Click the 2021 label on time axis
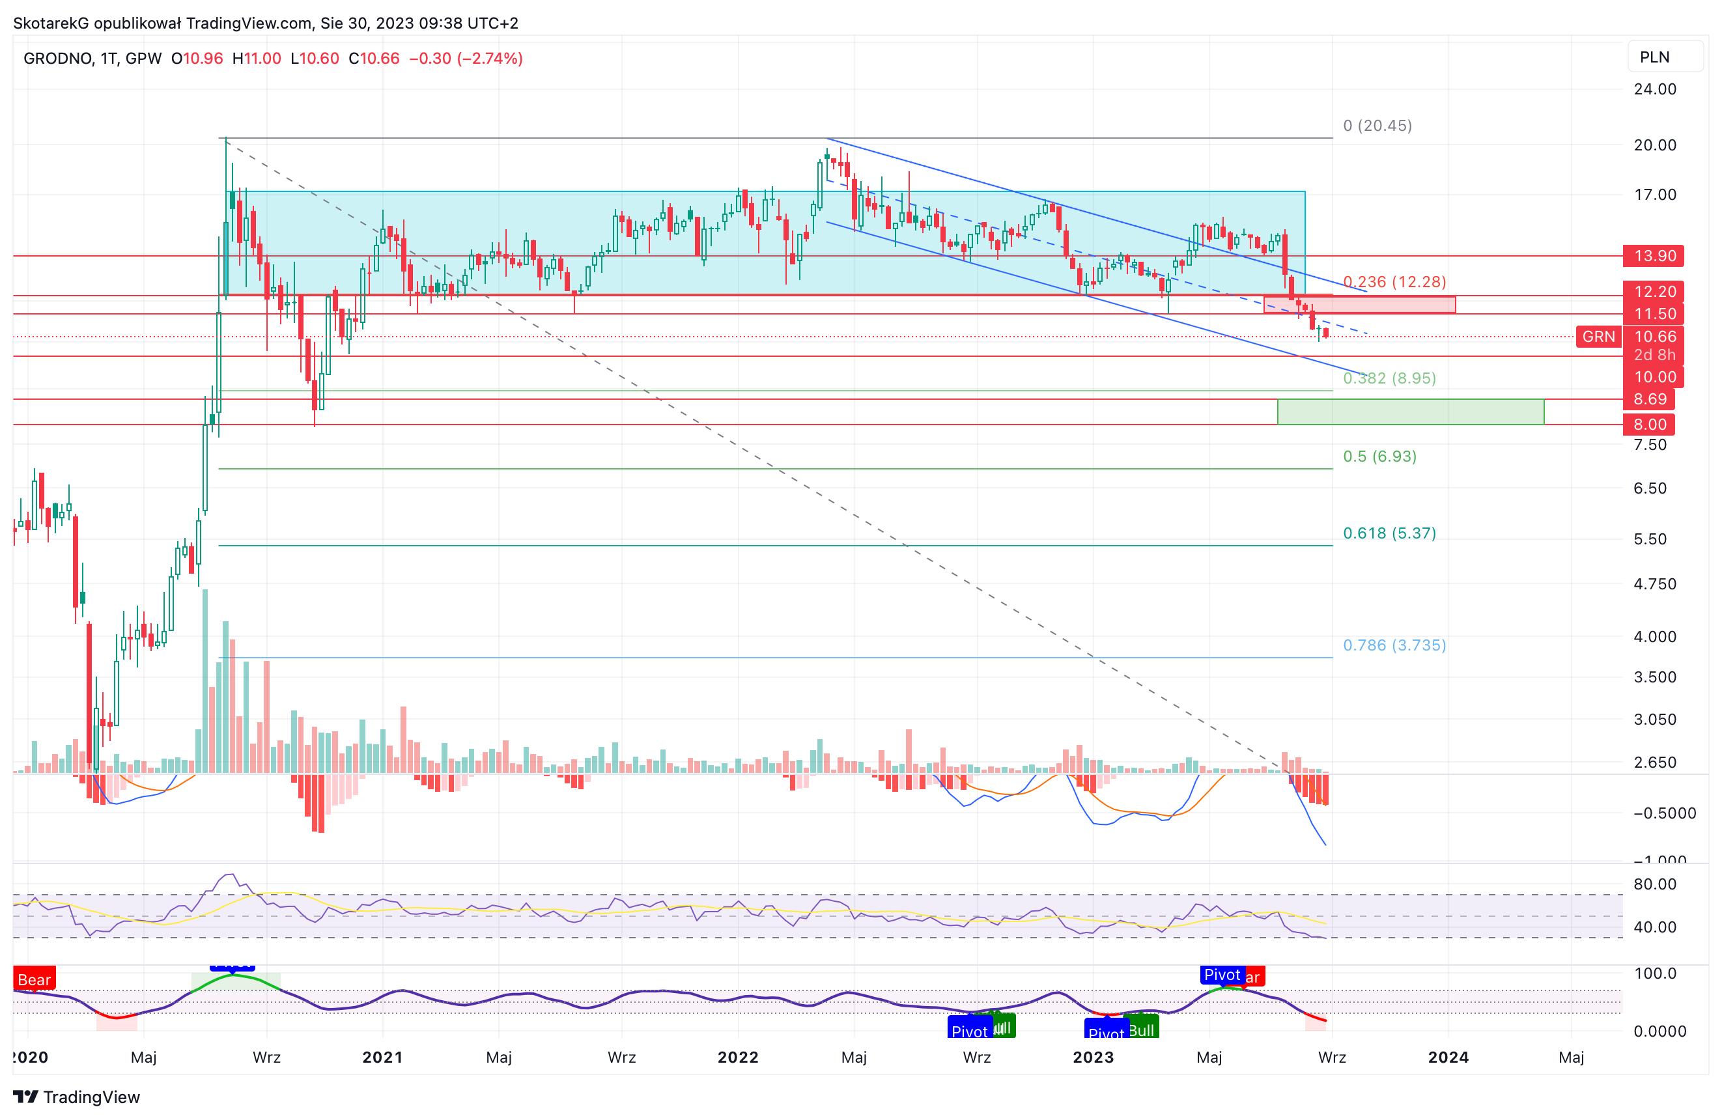This screenshot has height=1120, width=1722. click(x=383, y=1057)
